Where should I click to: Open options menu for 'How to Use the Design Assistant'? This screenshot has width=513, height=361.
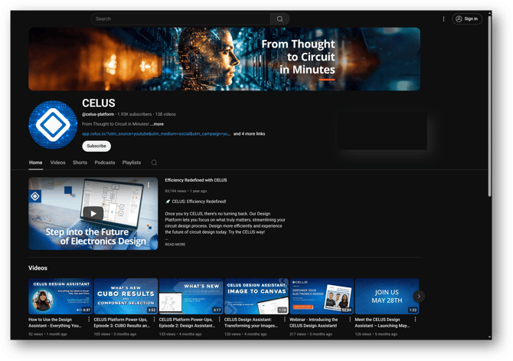[x=89, y=320]
